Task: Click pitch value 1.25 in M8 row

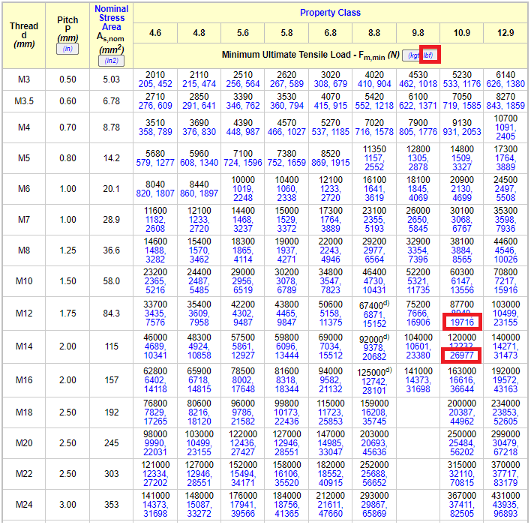Action: 67,250
